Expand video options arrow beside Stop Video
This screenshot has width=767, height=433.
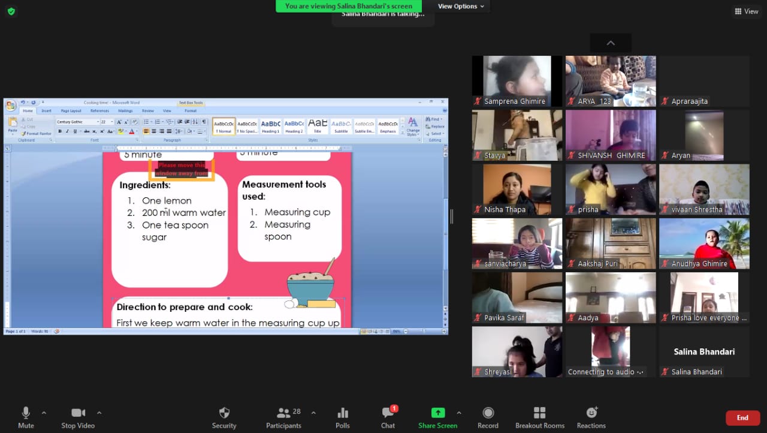click(x=99, y=413)
